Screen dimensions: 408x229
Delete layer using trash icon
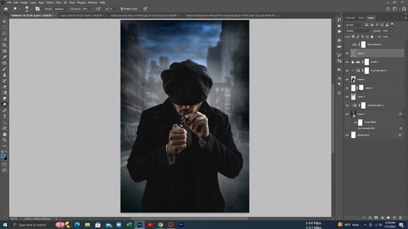pos(400,218)
